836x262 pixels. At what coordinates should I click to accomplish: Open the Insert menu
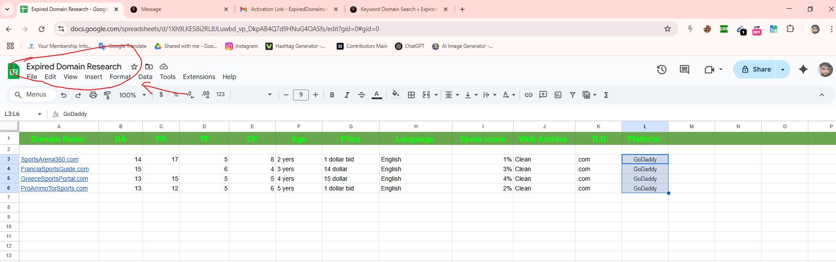pyautogui.click(x=93, y=77)
